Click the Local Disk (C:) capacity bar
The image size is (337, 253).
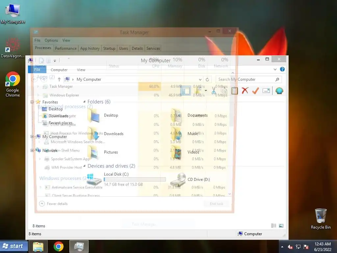[135, 179]
